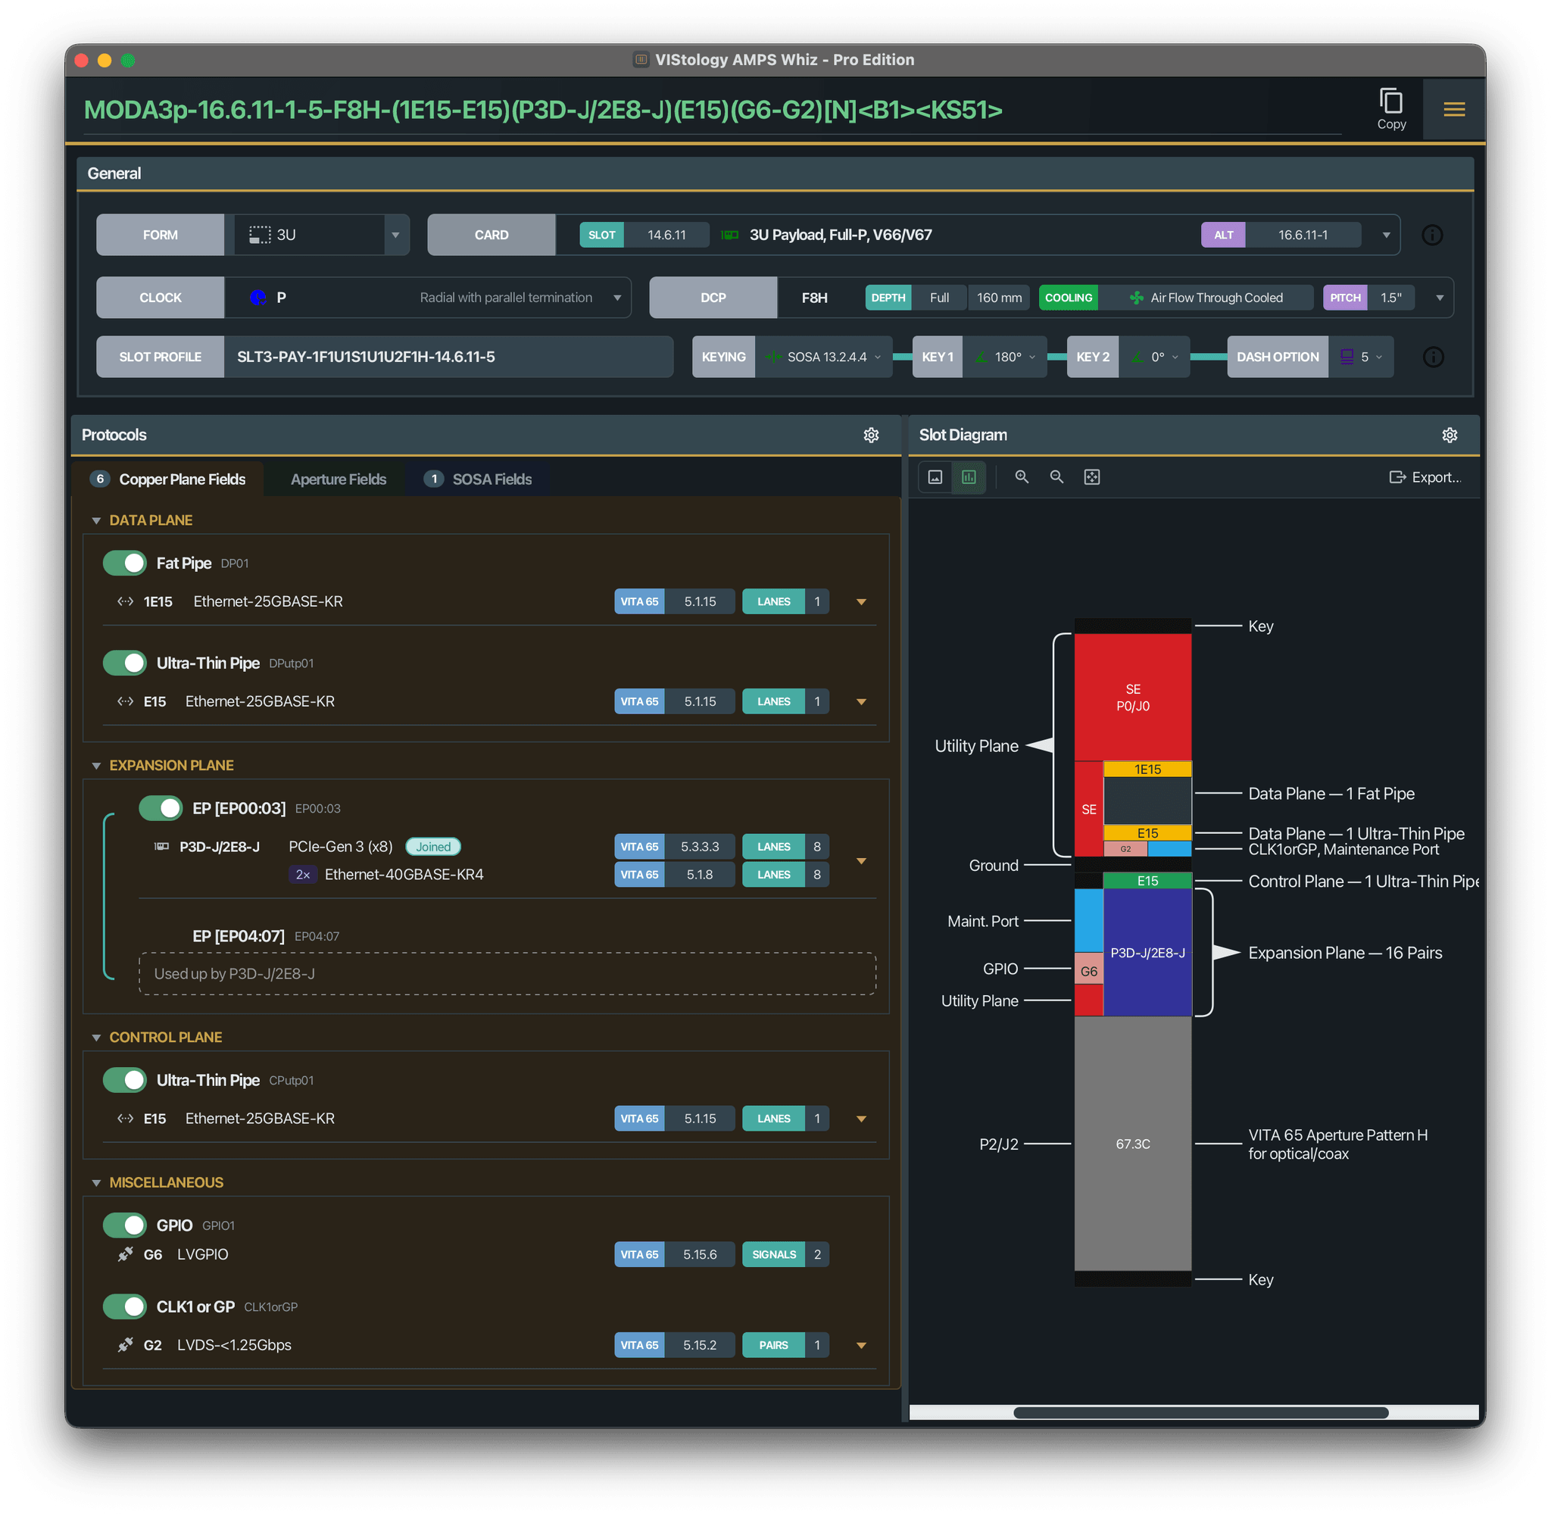Open the FORM 3U dropdown
Screen dimensions: 1551x1514
point(395,236)
